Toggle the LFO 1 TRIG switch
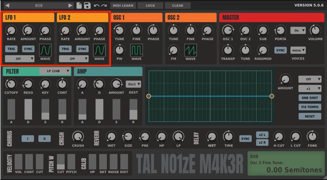The image size is (327, 180). point(11,49)
